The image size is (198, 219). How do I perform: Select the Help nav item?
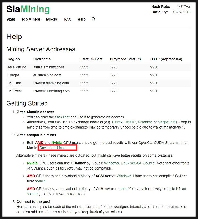pos(82,19)
